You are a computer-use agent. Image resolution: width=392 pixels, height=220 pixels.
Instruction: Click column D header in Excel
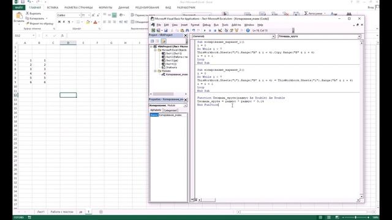point(68,43)
